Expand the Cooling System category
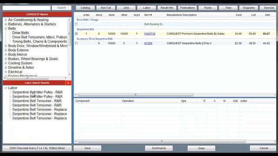 tap(6, 63)
